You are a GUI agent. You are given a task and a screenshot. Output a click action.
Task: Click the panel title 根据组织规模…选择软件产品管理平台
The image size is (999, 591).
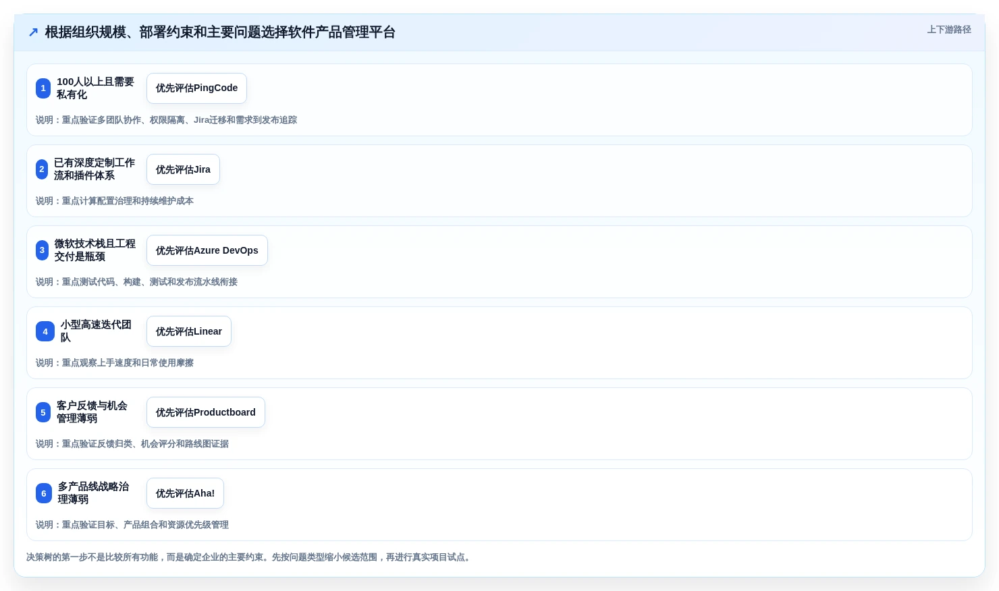pos(220,32)
